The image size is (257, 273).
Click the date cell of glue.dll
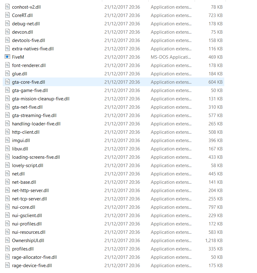coord(122,74)
